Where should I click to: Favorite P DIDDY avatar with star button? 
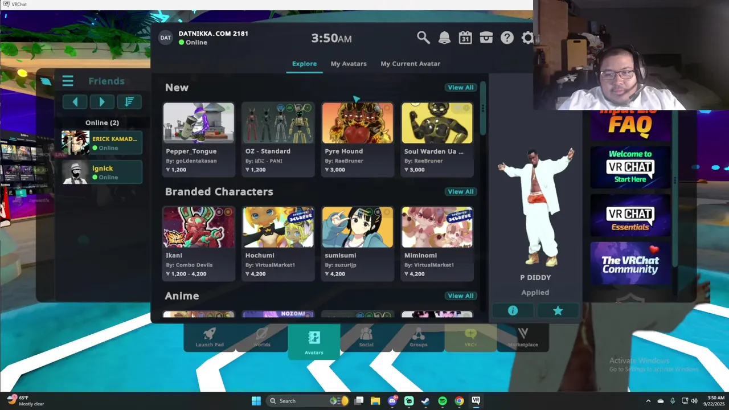point(558,310)
